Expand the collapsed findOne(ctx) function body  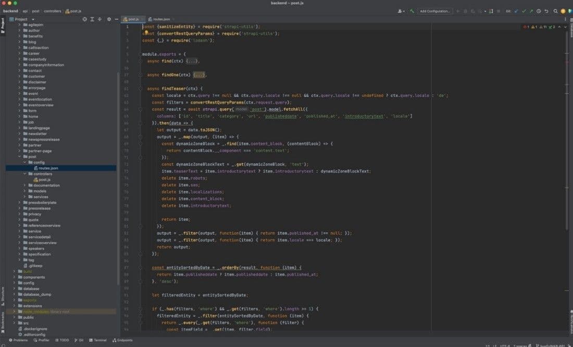pyautogui.click(x=198, y=74)
